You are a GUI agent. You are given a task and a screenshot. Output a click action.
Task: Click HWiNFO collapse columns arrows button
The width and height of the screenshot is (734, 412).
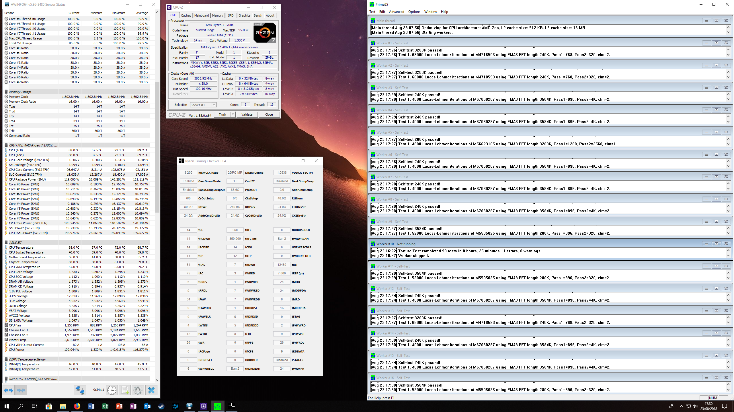(21, 390)
